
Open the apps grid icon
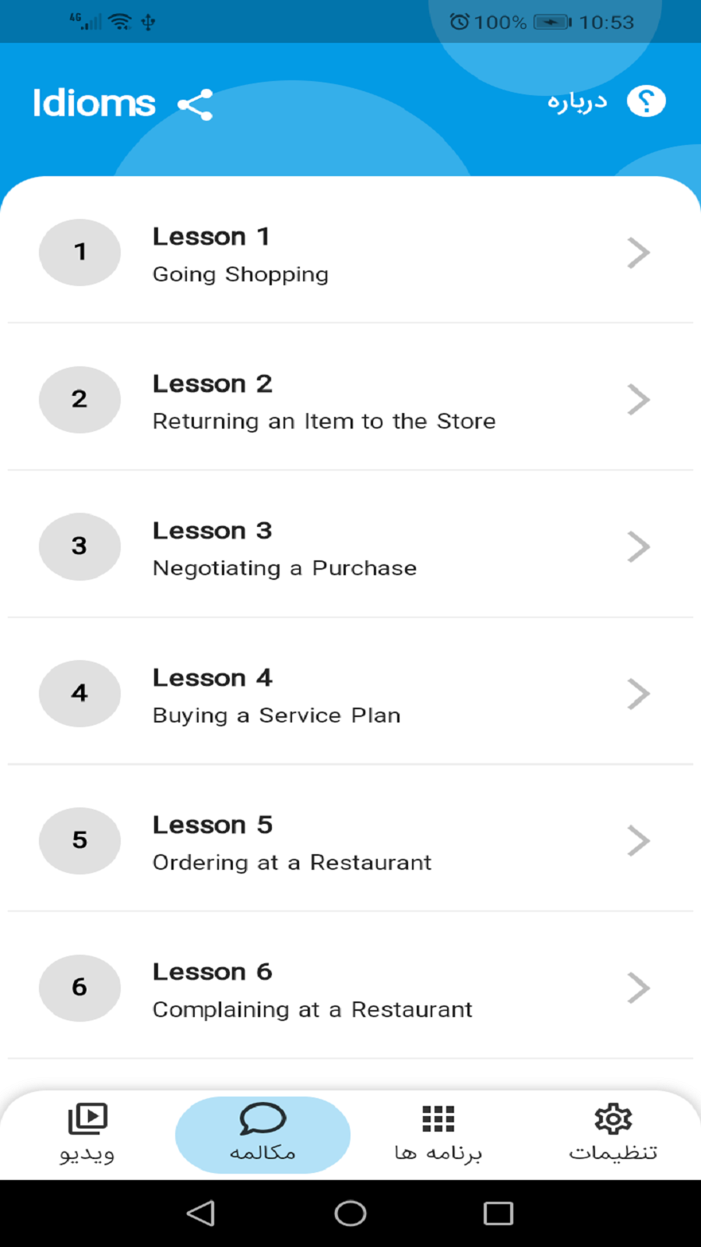[x=438, y=1119]
